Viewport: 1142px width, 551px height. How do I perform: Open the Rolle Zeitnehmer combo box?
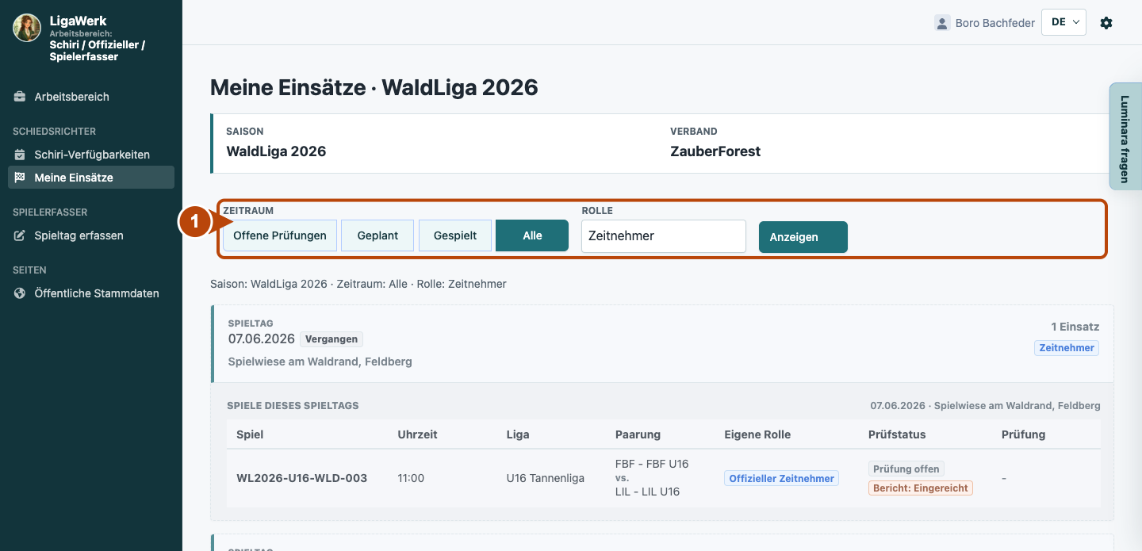664,236
